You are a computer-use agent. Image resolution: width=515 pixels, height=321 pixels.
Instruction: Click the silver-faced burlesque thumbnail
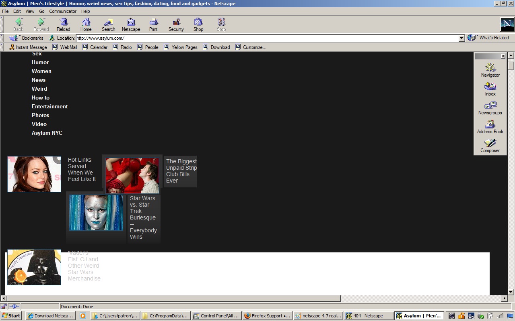pos(96,213)
